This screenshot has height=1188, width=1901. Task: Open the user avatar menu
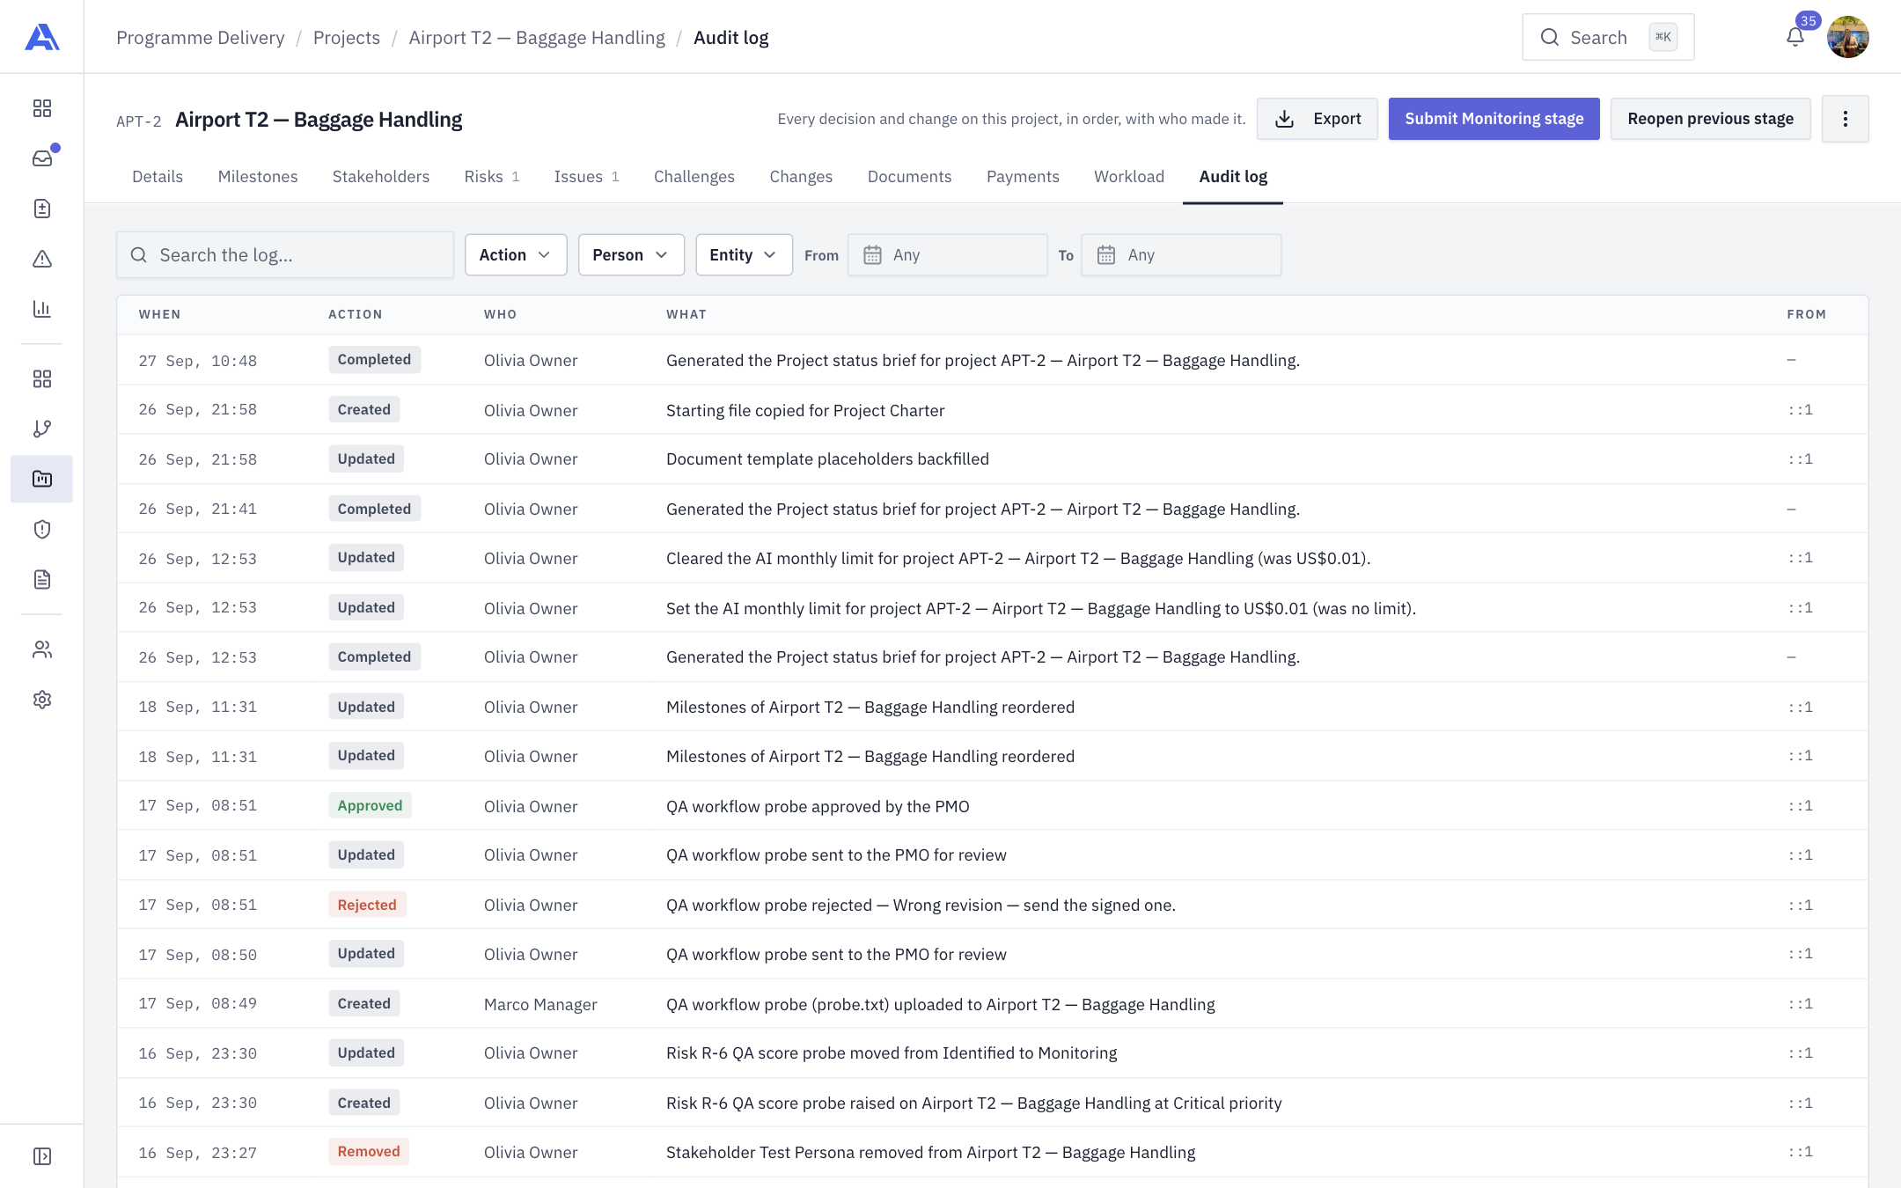click(1847, 37)
